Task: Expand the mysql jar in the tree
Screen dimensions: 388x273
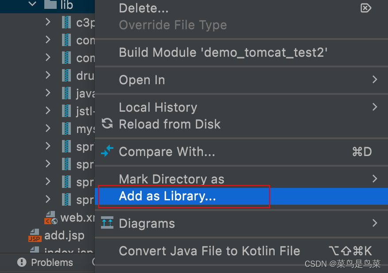Action: coord(48,129)
